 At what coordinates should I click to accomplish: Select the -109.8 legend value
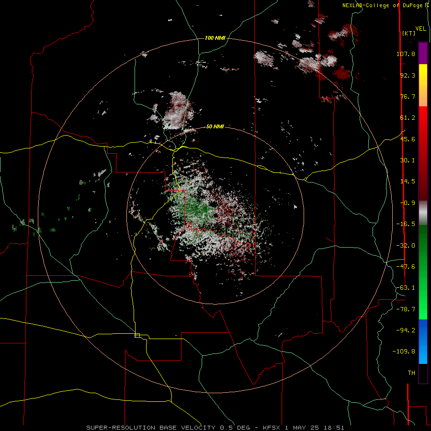404,352
